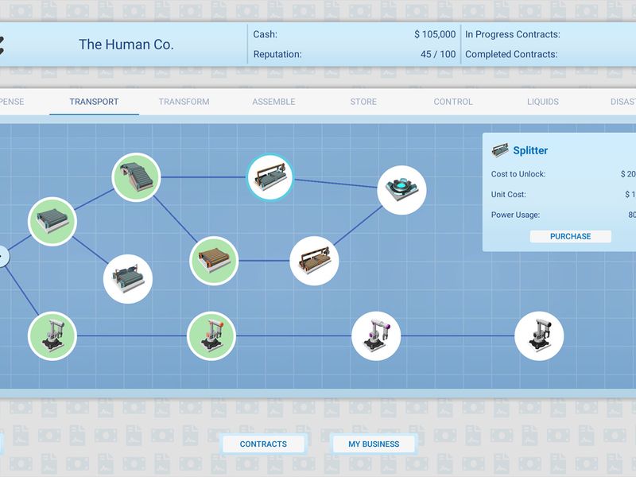Open the partially visible Dispense tab
Screen dimensions: 636x477
[x=12, y=102]
